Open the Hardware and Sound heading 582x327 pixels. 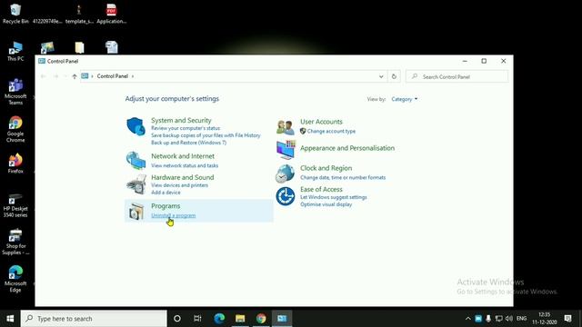tap(182, 177)
